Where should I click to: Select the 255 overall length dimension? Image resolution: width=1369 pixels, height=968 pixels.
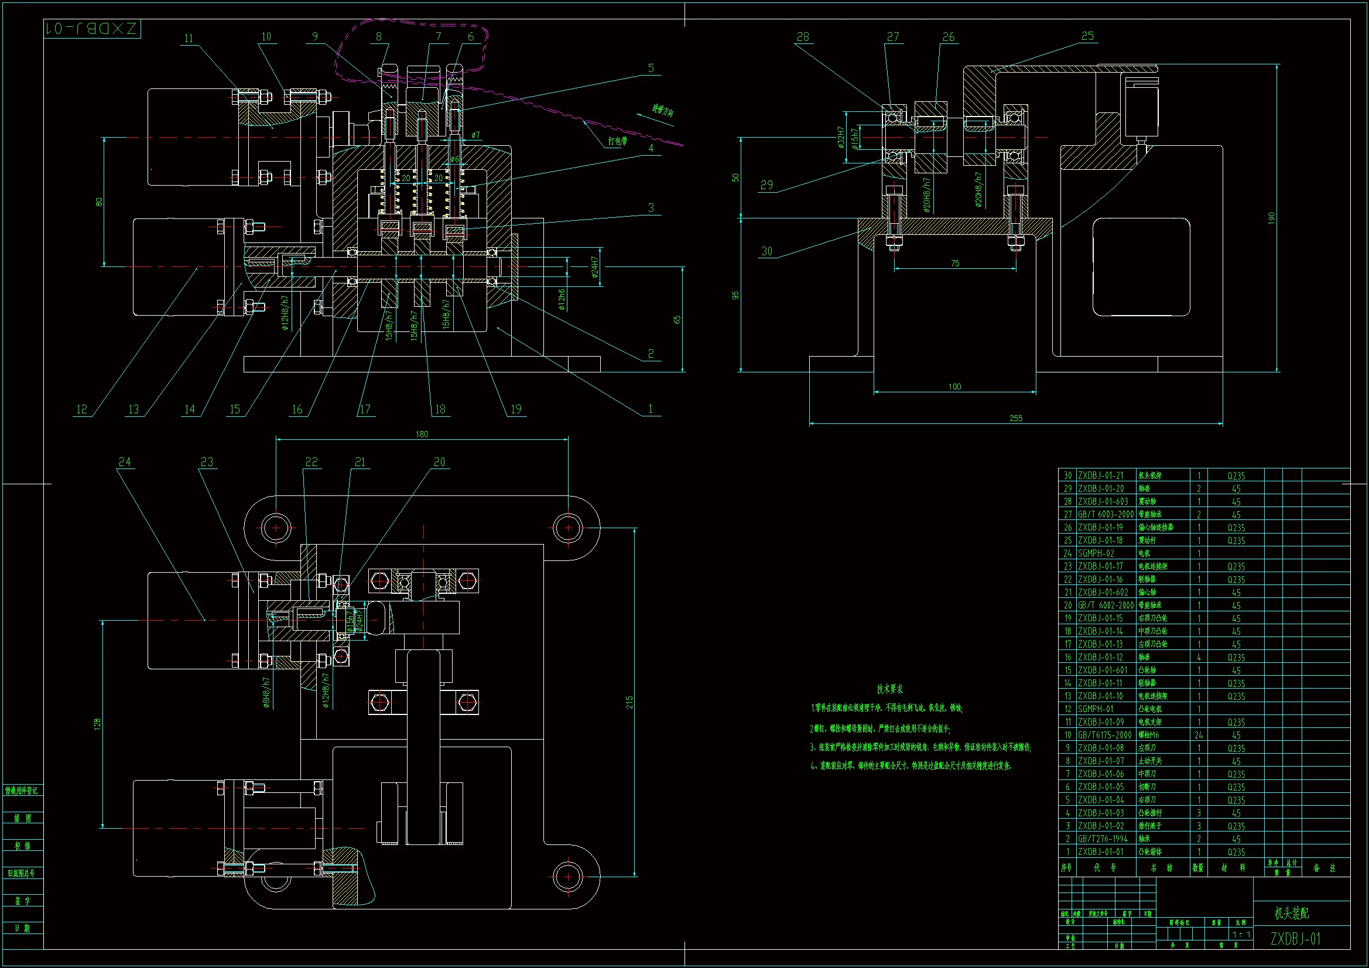pos(1015,418)
